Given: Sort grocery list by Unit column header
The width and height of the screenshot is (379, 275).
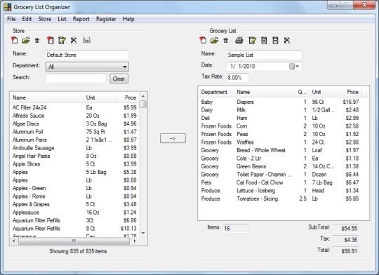Looking at the screenshot, I should coord(323,92).
